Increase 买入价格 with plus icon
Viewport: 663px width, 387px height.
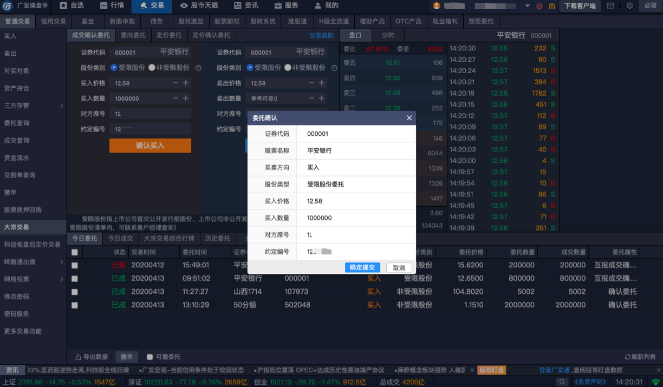point(186,83)
